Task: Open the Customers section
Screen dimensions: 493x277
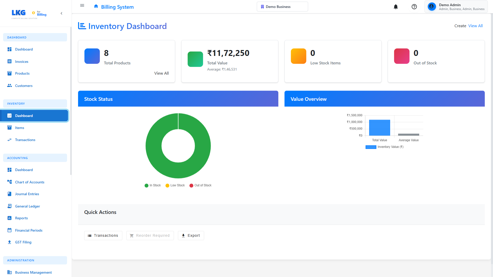Action: (24, 86)
